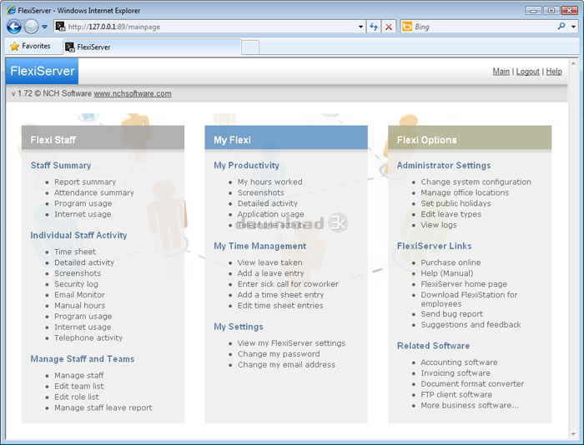The width and height of the screenshot is (584, 445).
Task: Click the Logout link
Action: 527,72
